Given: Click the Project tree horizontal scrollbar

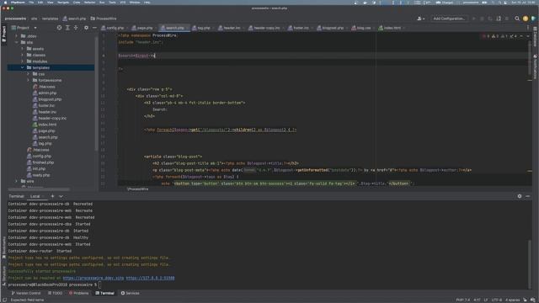Looking at the screenshot, I should 39,189.
